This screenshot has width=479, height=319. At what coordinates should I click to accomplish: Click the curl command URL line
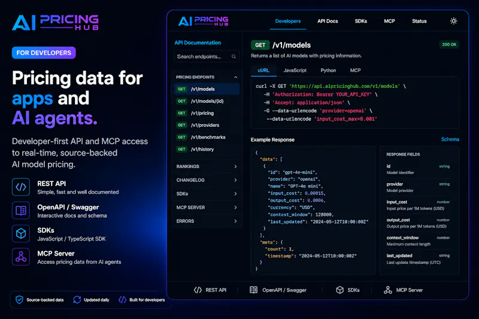(x=331, y=86)
